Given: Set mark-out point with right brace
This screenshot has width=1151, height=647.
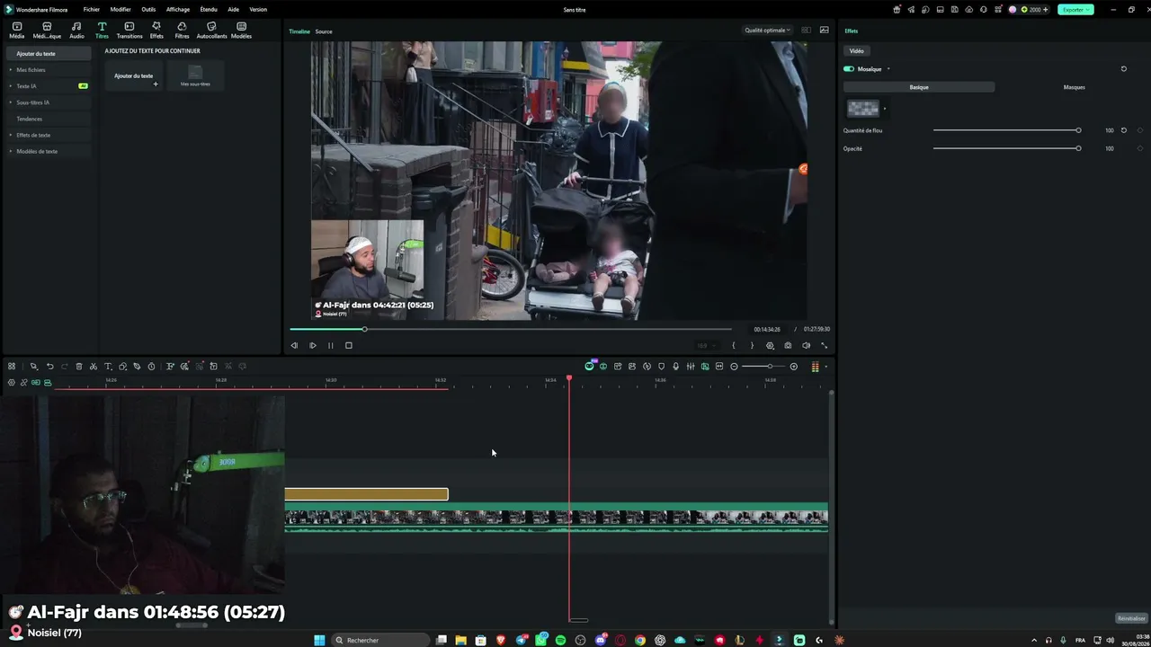Looking at the screenshot, I should (752, 346).
